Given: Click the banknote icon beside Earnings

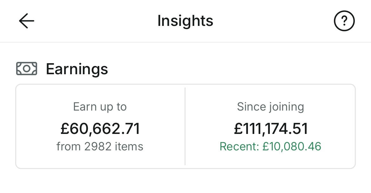Looking at the screenshot, I should (x=27, y=69).
